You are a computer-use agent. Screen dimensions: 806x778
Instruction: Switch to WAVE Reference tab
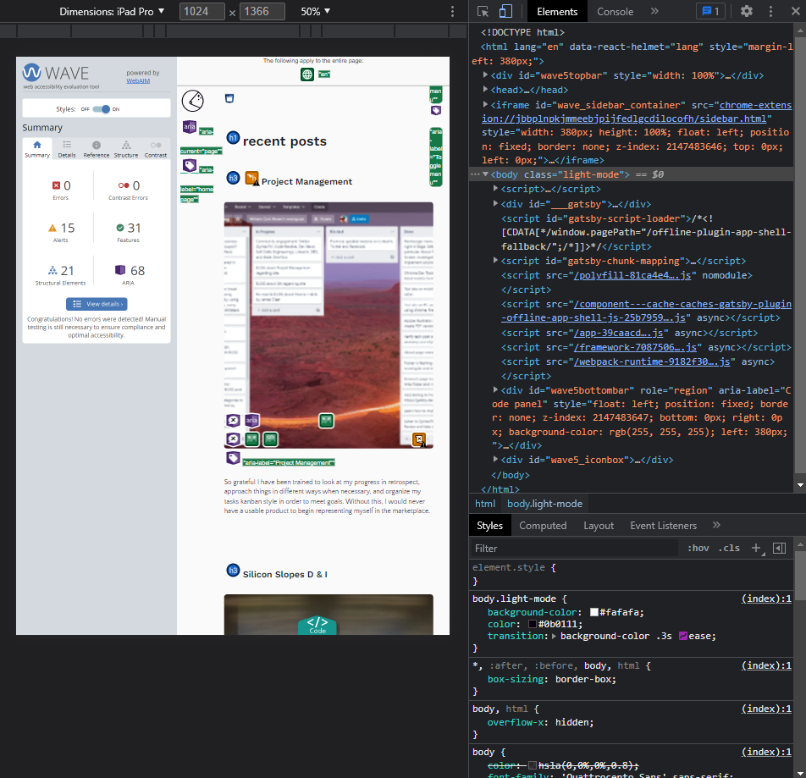97,149
